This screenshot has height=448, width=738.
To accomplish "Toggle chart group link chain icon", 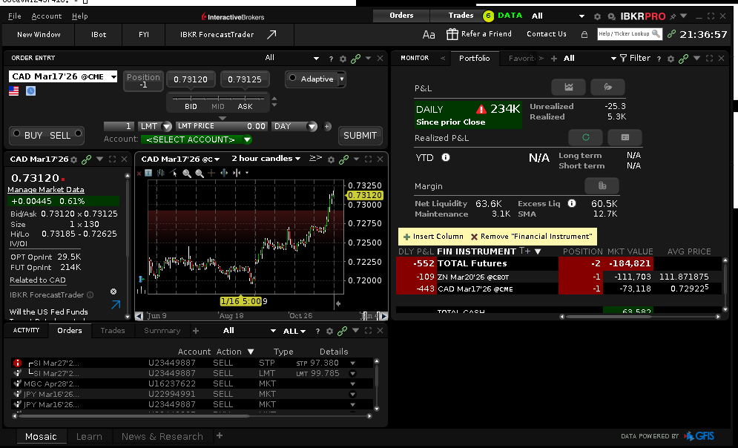I will coord(343,160).
